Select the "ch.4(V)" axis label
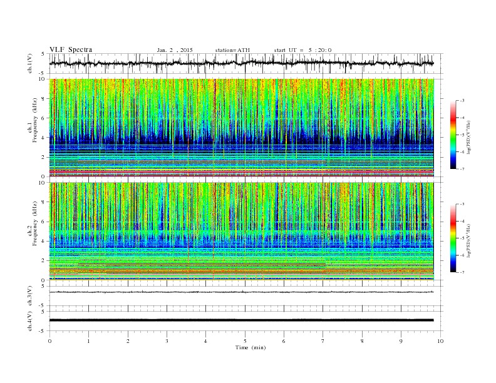 click(x=30, y=321)
